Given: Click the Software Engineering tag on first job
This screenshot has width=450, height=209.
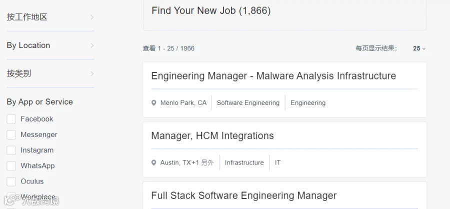Looking at the screenshot, I should click(x=248, y=103).
